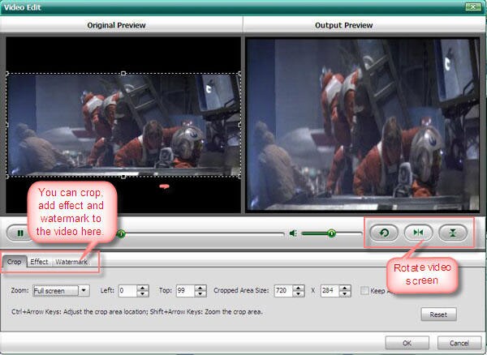Increase the cropped area width

pyautogui.click(x=299, y=288)
